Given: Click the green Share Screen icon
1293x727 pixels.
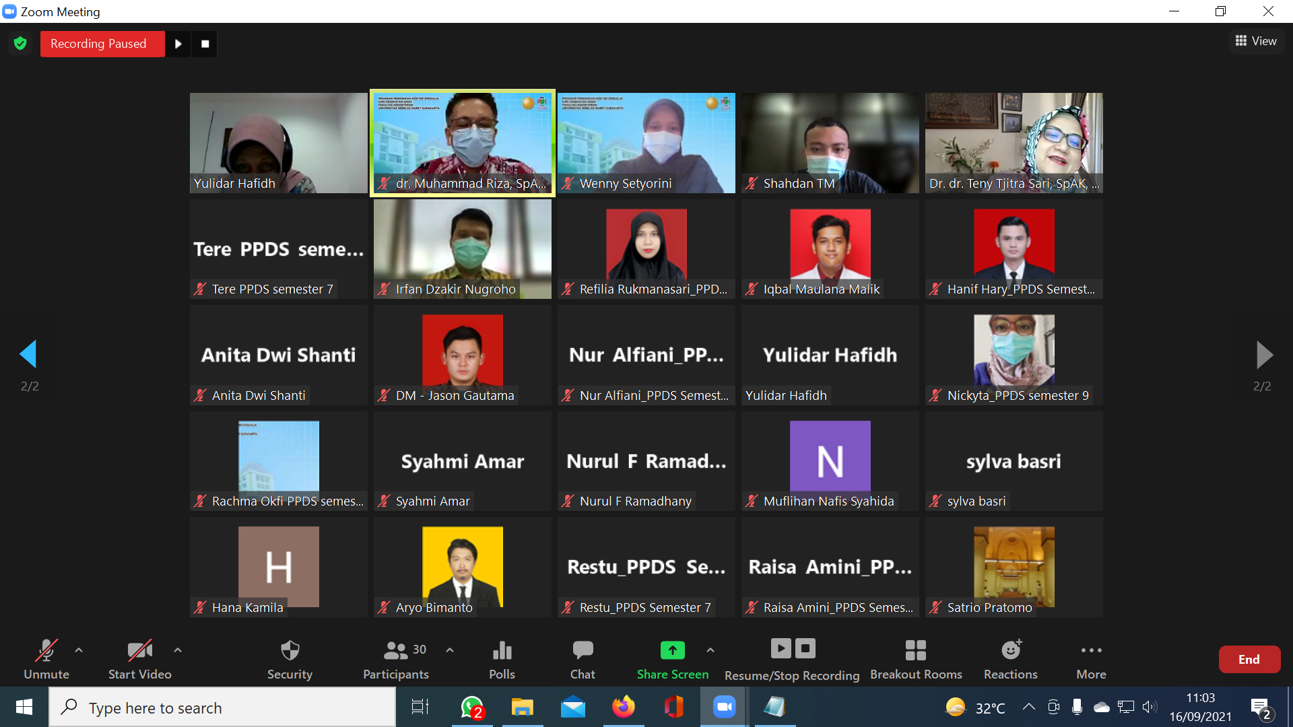Looking at the screenshot, I should click(672, 650).
